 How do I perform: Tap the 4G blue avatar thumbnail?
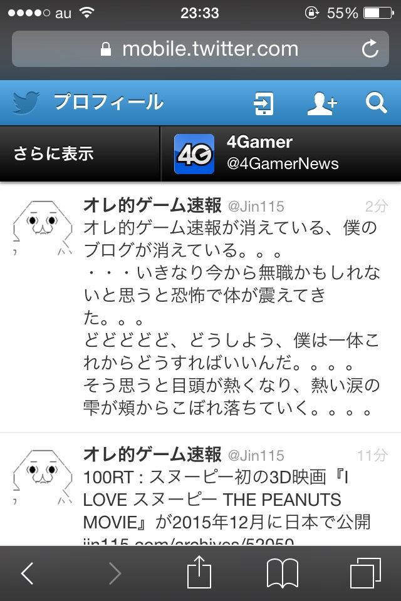click(194, 154)
